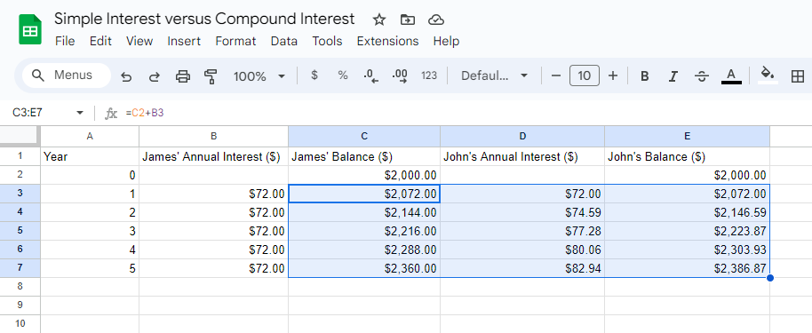Decrease decimal places

pyautogui.click(x=370, y=76)
